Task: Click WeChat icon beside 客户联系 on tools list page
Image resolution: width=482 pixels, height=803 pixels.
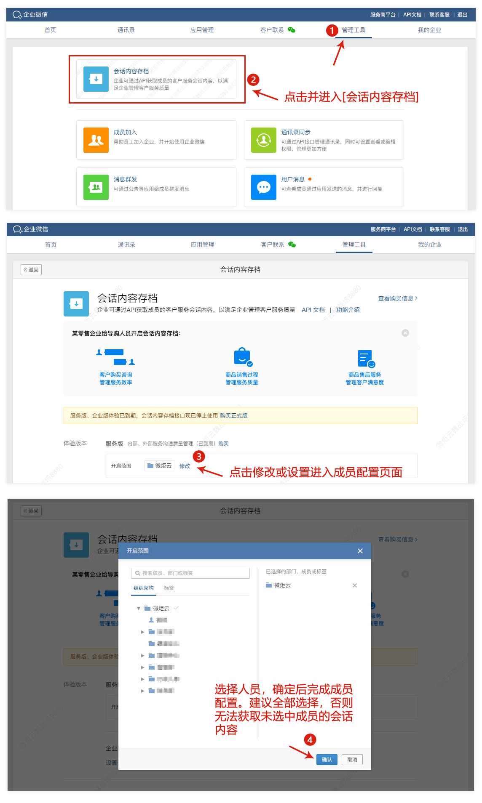Action: (292, 30)
